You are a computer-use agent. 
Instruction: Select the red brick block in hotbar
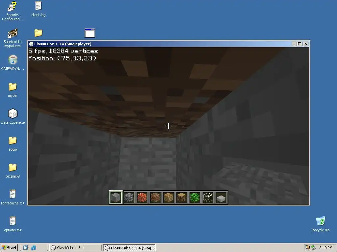[x=142, y=197]
